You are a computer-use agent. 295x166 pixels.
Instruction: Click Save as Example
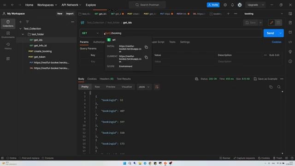tap(265, 79)
